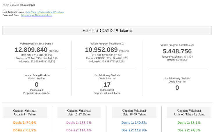Click the Vaksin Program Total Dosis 1 label

point(37,44)
